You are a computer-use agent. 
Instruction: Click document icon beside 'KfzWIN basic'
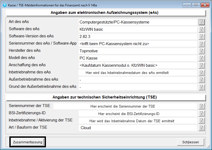(x=202, y=29)
